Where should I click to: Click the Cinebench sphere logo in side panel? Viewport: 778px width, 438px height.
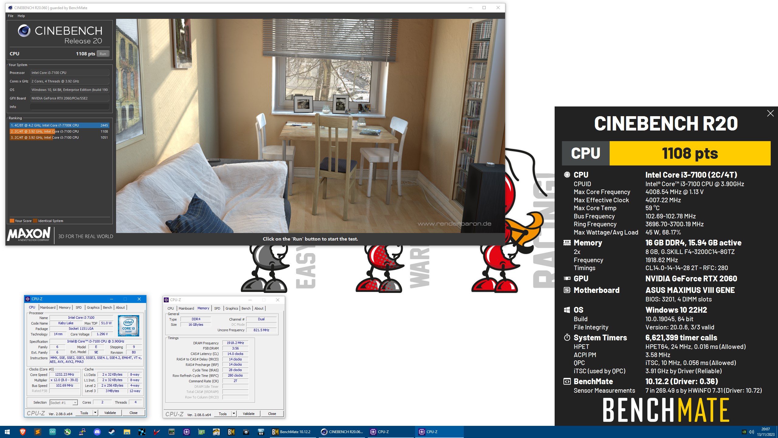(x=24, y=31)
